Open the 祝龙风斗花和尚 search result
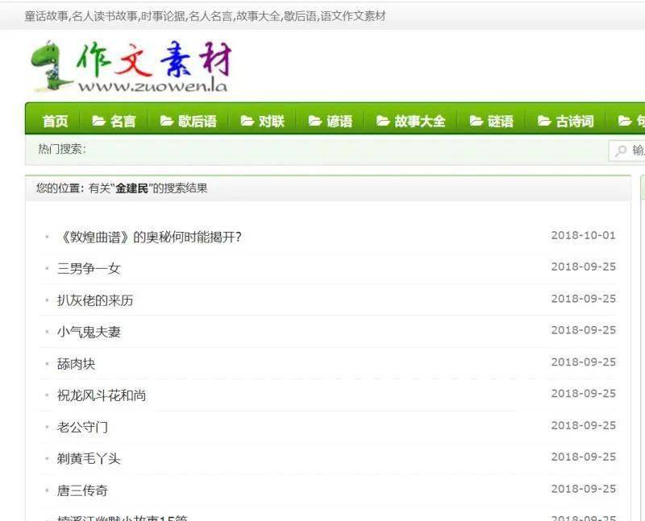The image size is (645, 521). pos(102,395)
